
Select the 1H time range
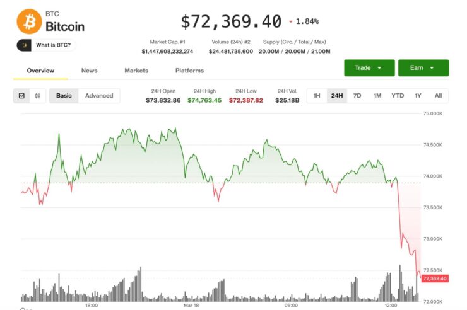click(x=317, y=96)
